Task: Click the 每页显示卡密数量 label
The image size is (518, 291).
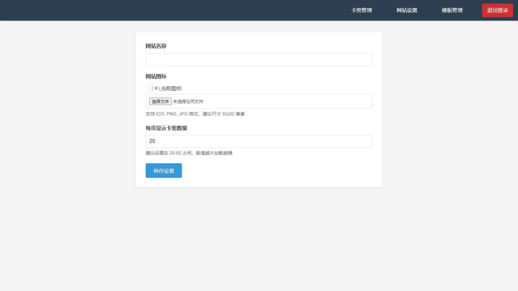Action: pyautogui.click(x=166, y=128)
